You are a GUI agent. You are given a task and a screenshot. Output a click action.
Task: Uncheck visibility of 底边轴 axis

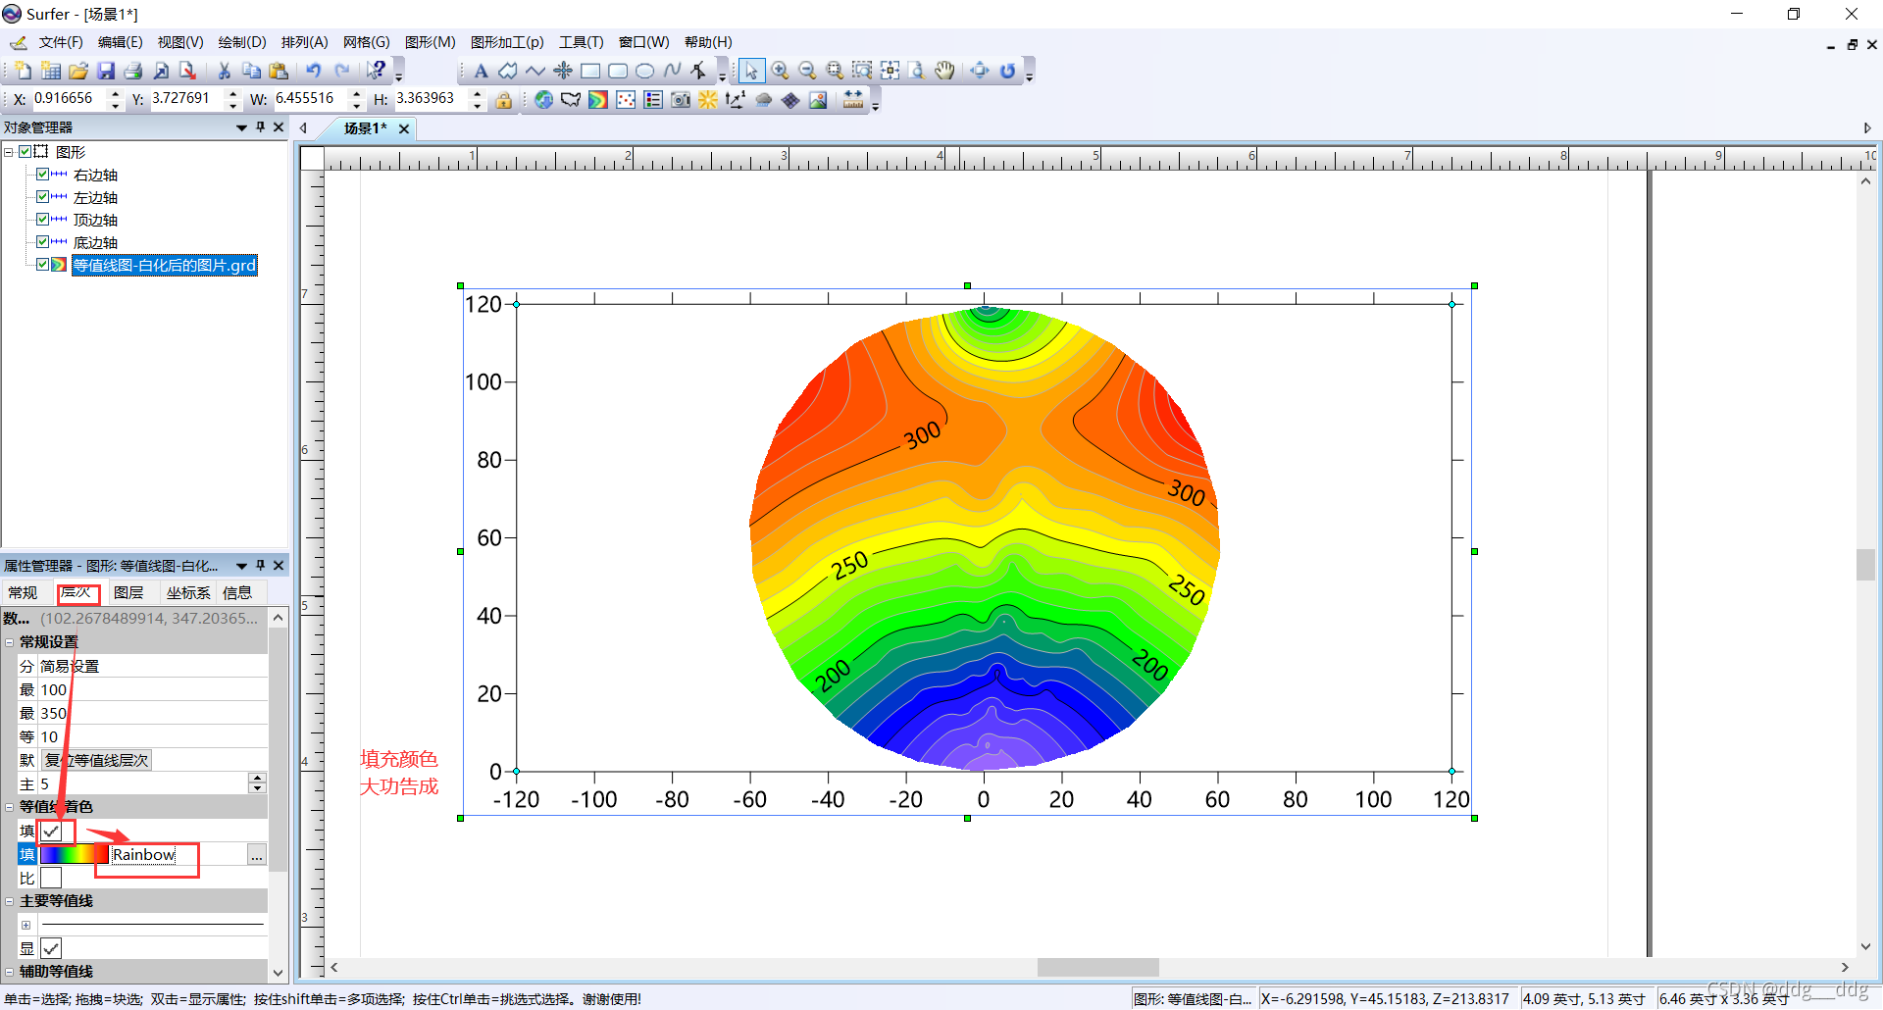coord(43,242)
